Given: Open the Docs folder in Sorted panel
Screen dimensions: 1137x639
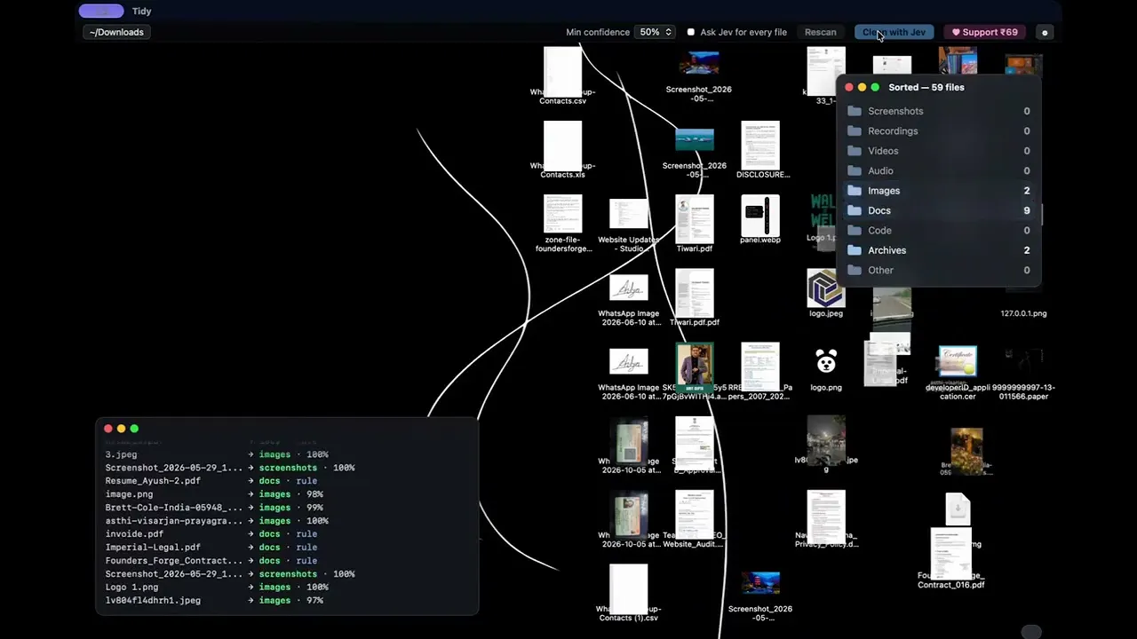Looking at the screenshot, I should (x=938, y=210).
